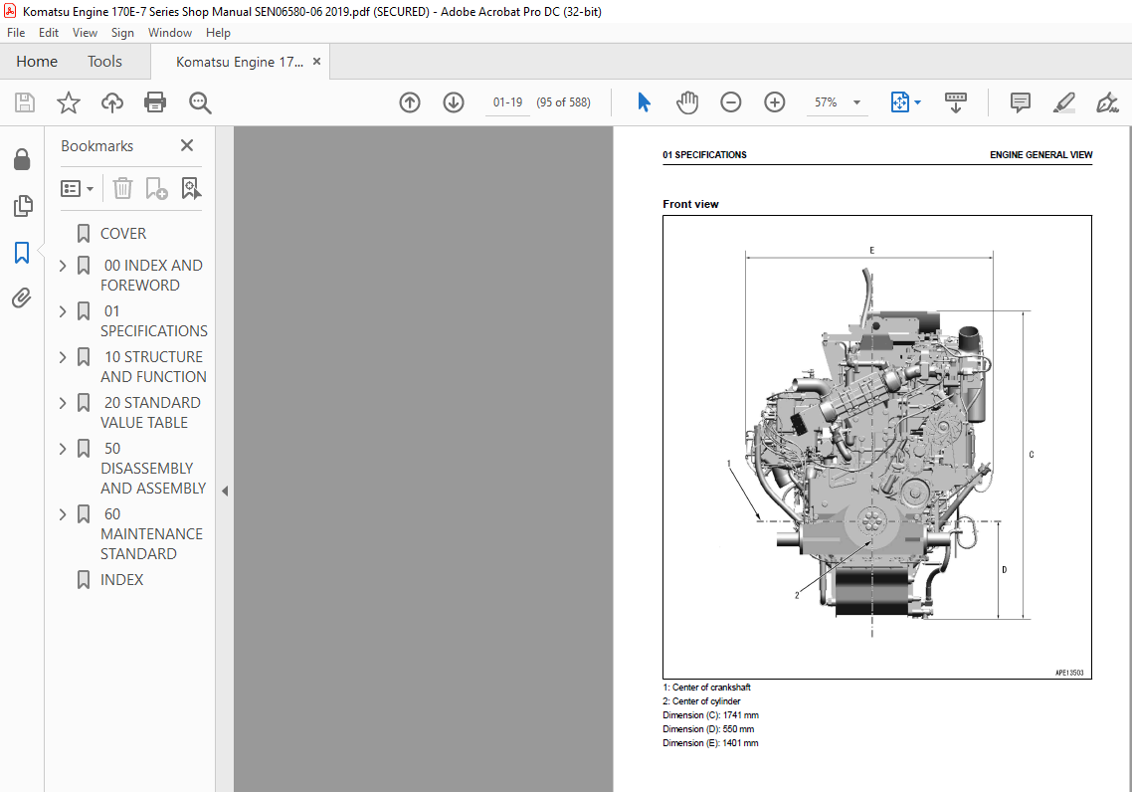1132x792 pixels.
Task: Select 10 STRUCTURE AND FUNCTION bookmark text
Action: click(x=153, y=367)
